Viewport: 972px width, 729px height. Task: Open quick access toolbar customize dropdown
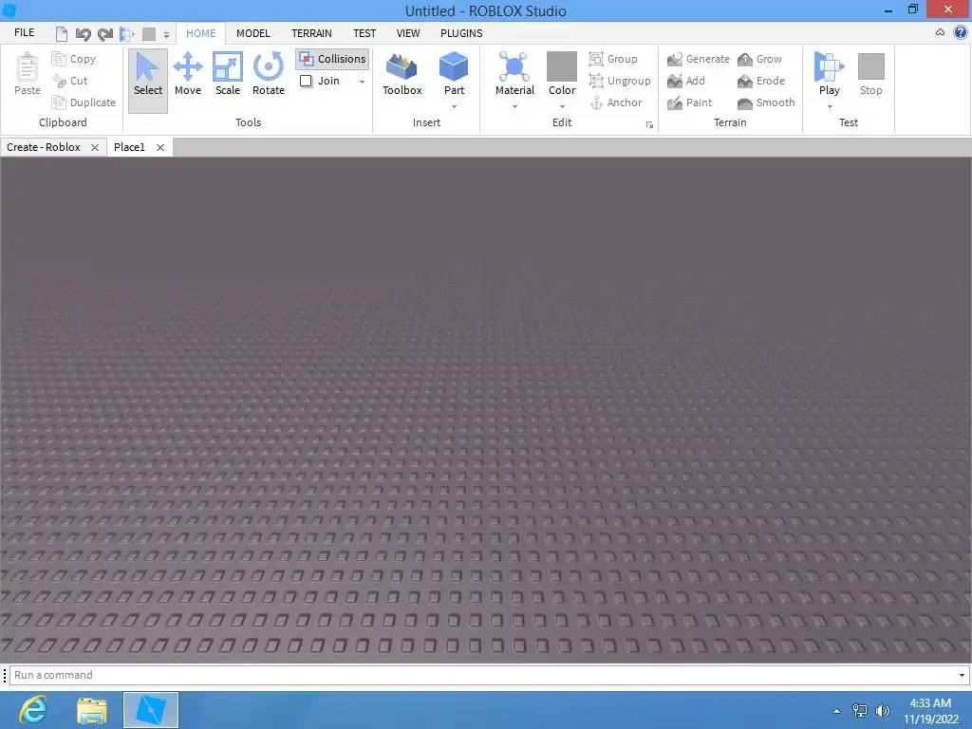tap(166, 35)
